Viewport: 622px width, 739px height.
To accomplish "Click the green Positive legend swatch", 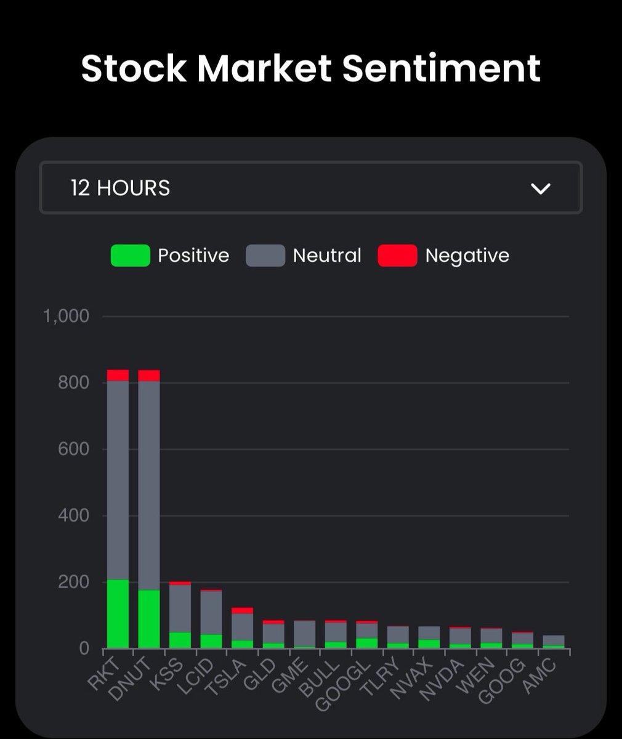I will (130, 256).
